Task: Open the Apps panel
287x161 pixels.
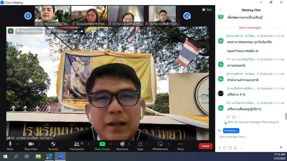Action: (140, 146)
